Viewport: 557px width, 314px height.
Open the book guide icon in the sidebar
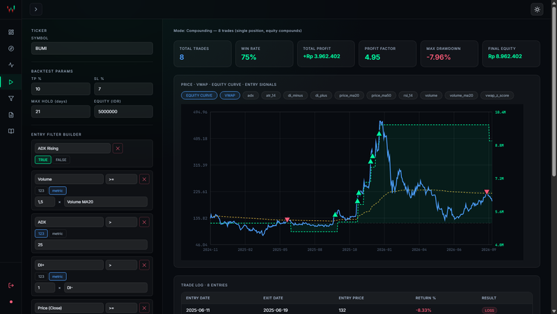11,131
